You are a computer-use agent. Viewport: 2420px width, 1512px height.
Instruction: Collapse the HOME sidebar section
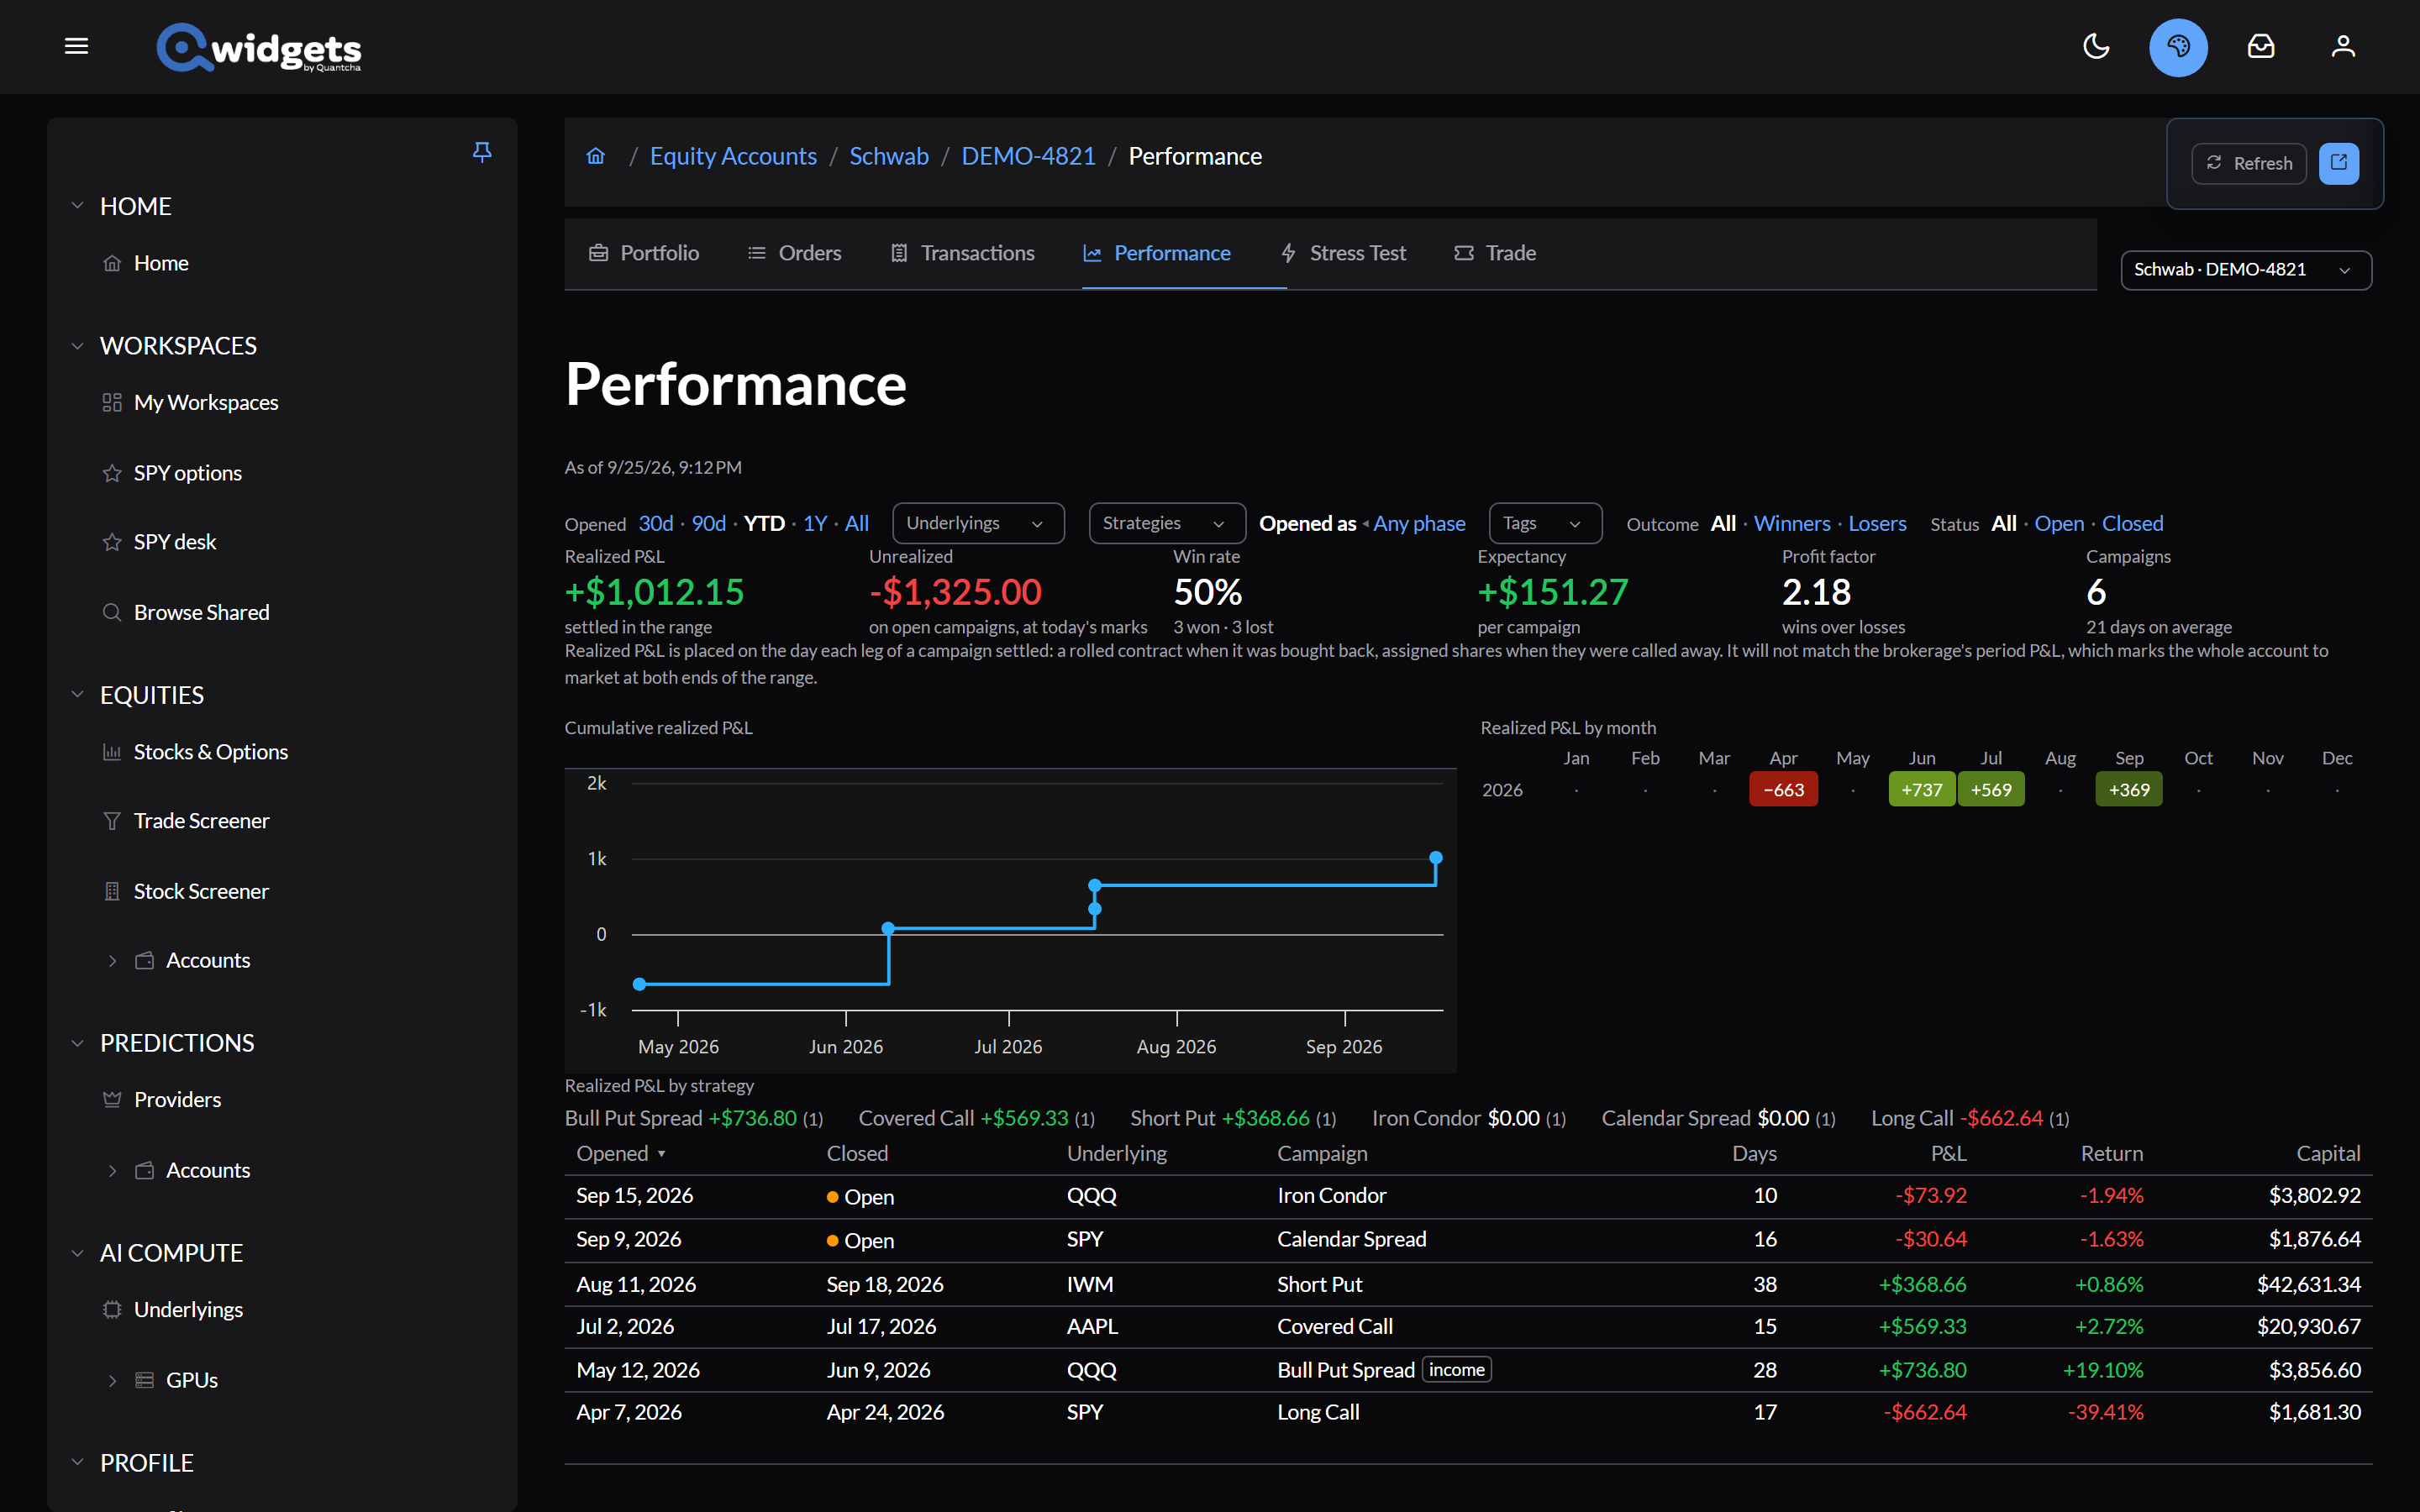pos(77,206)
